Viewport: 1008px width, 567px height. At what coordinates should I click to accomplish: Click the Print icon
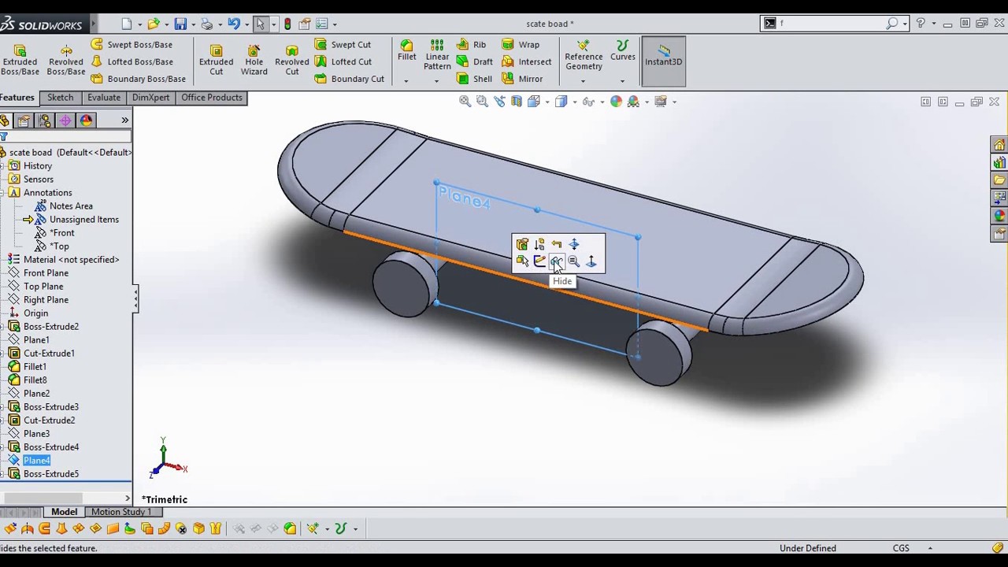click(207, 24)
